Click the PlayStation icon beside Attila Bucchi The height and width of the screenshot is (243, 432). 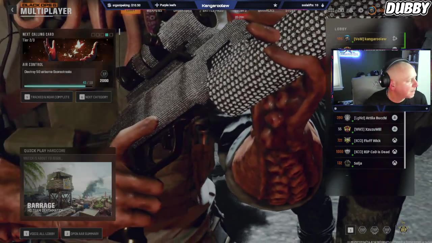click(x=395, y=118)
